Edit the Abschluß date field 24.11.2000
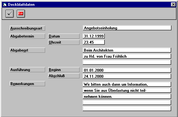The height and width of the screenshot is (117, 178). click(x=127, y=76)
